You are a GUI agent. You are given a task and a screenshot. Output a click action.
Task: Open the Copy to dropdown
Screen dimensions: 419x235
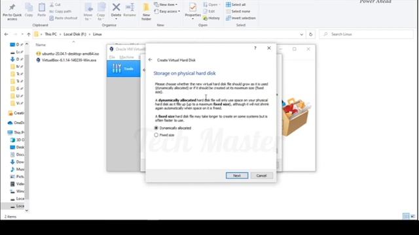tap(101, 12)
